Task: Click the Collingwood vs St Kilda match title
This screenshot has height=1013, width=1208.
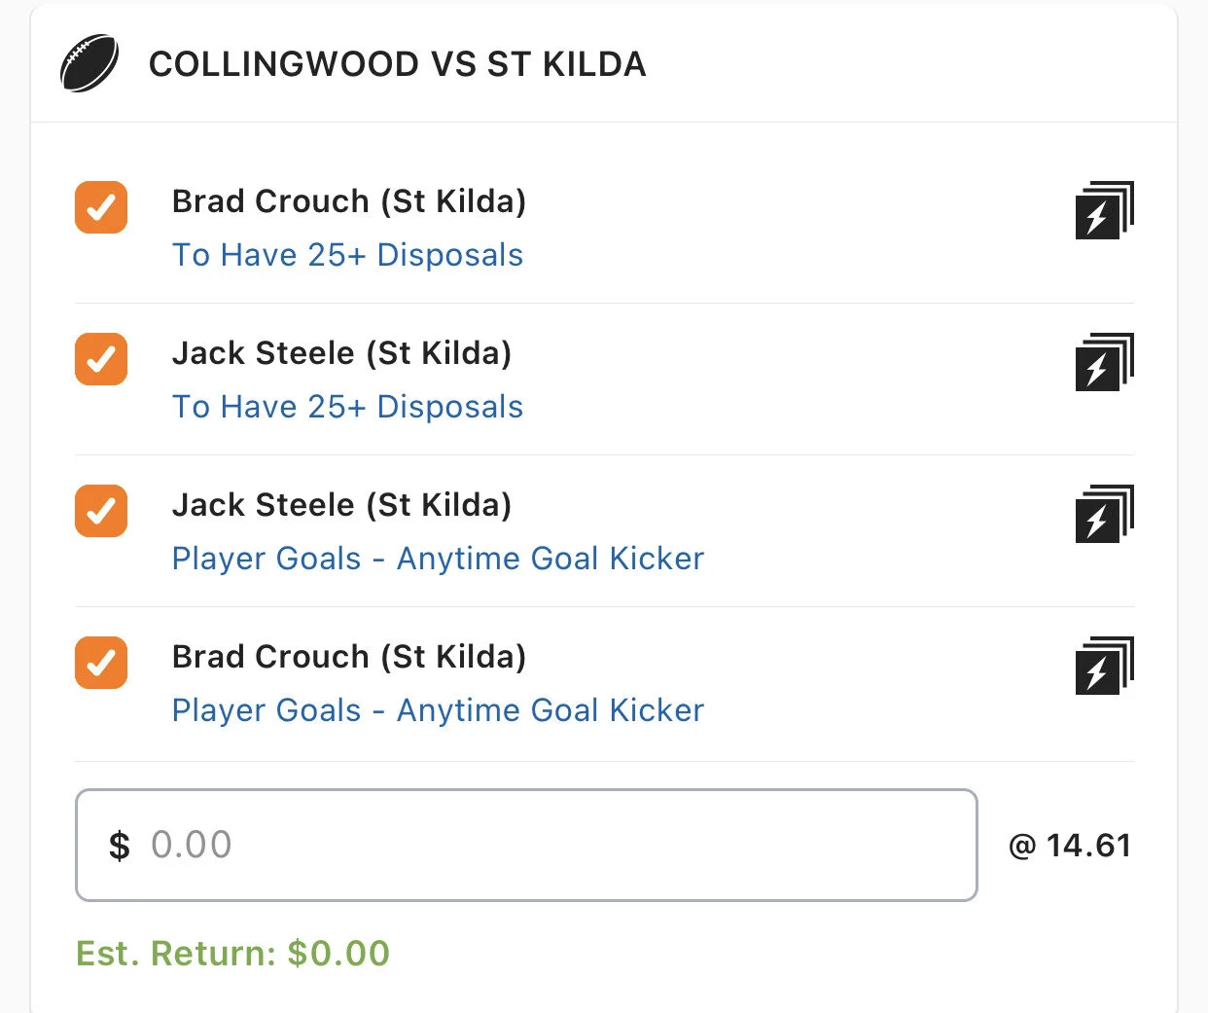Action: tap(397, 64)
